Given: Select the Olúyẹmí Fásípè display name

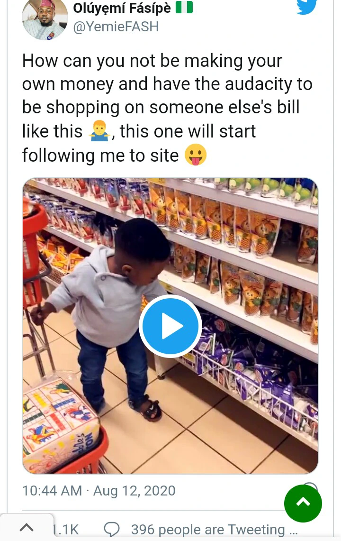Looking at the screenshot, I should [x=122, y=8].
